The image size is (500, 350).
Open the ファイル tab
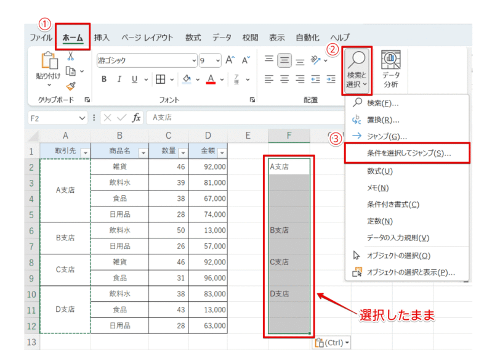(x=41, y=38)
